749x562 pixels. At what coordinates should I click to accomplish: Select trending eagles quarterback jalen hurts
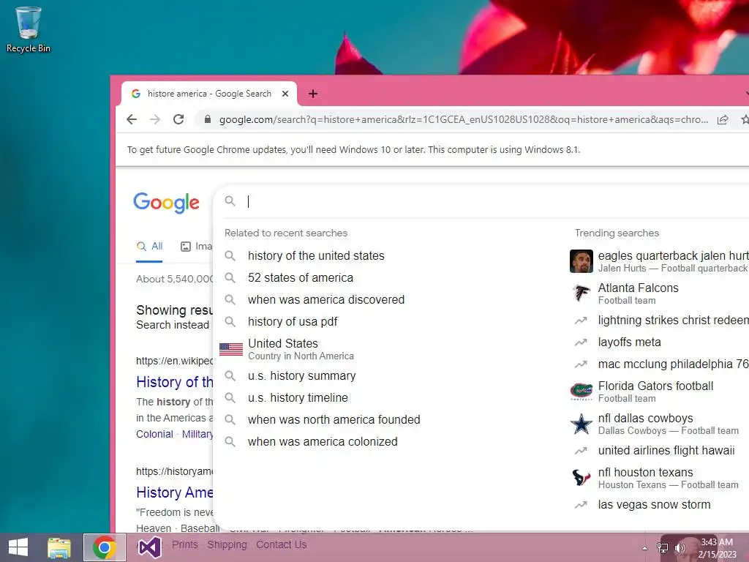(x=673, y=261)
